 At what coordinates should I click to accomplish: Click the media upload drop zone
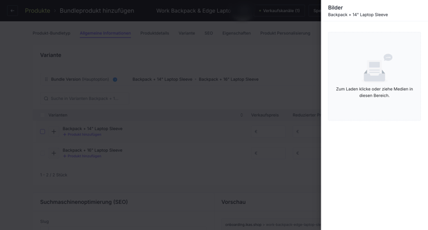(x=374, y=76)
